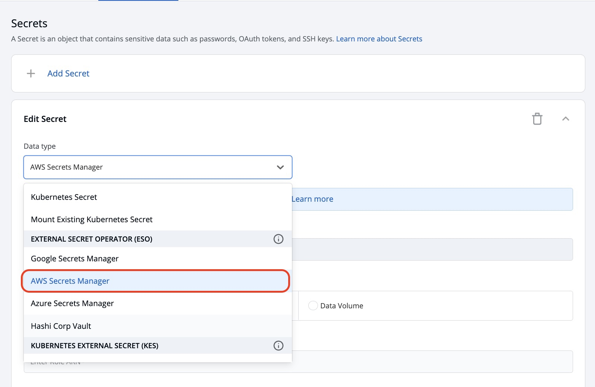Click the EXTERNAL SECRET OPERATOR (ESO) header
The height and width of the screenshot is (387, 595).
tap(158, 239)
